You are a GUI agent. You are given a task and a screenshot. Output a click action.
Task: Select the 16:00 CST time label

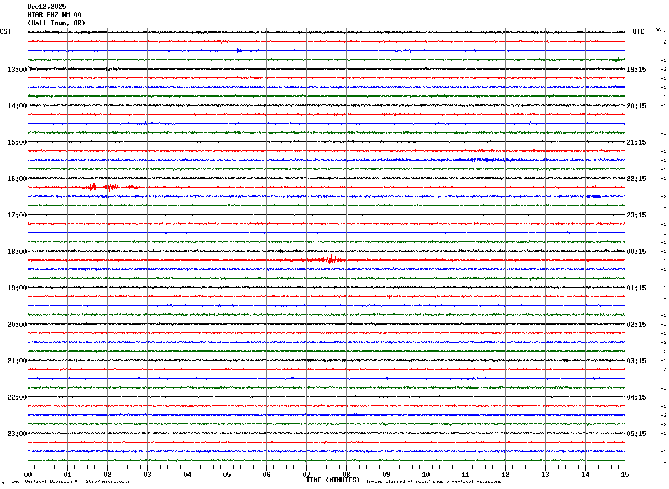17,179
